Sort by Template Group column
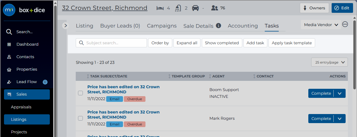The width and height of the screenshot is (357, 137). pyautogui.click(x=186, y=76)
